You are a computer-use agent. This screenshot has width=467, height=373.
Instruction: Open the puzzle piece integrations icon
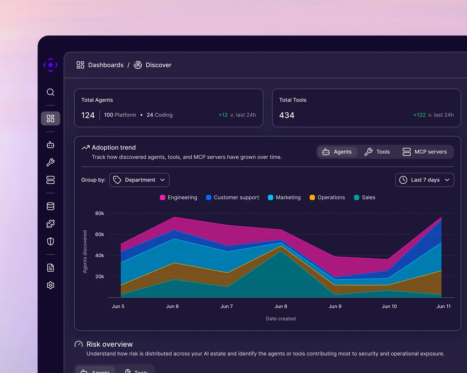pyautogui.click(x=50, y=224)
